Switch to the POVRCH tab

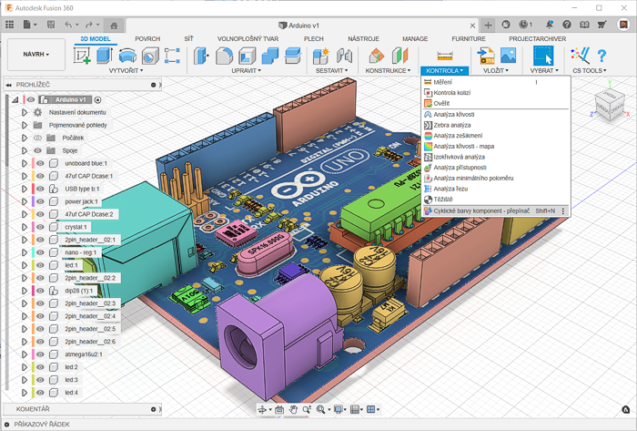[x=147, y=38]
